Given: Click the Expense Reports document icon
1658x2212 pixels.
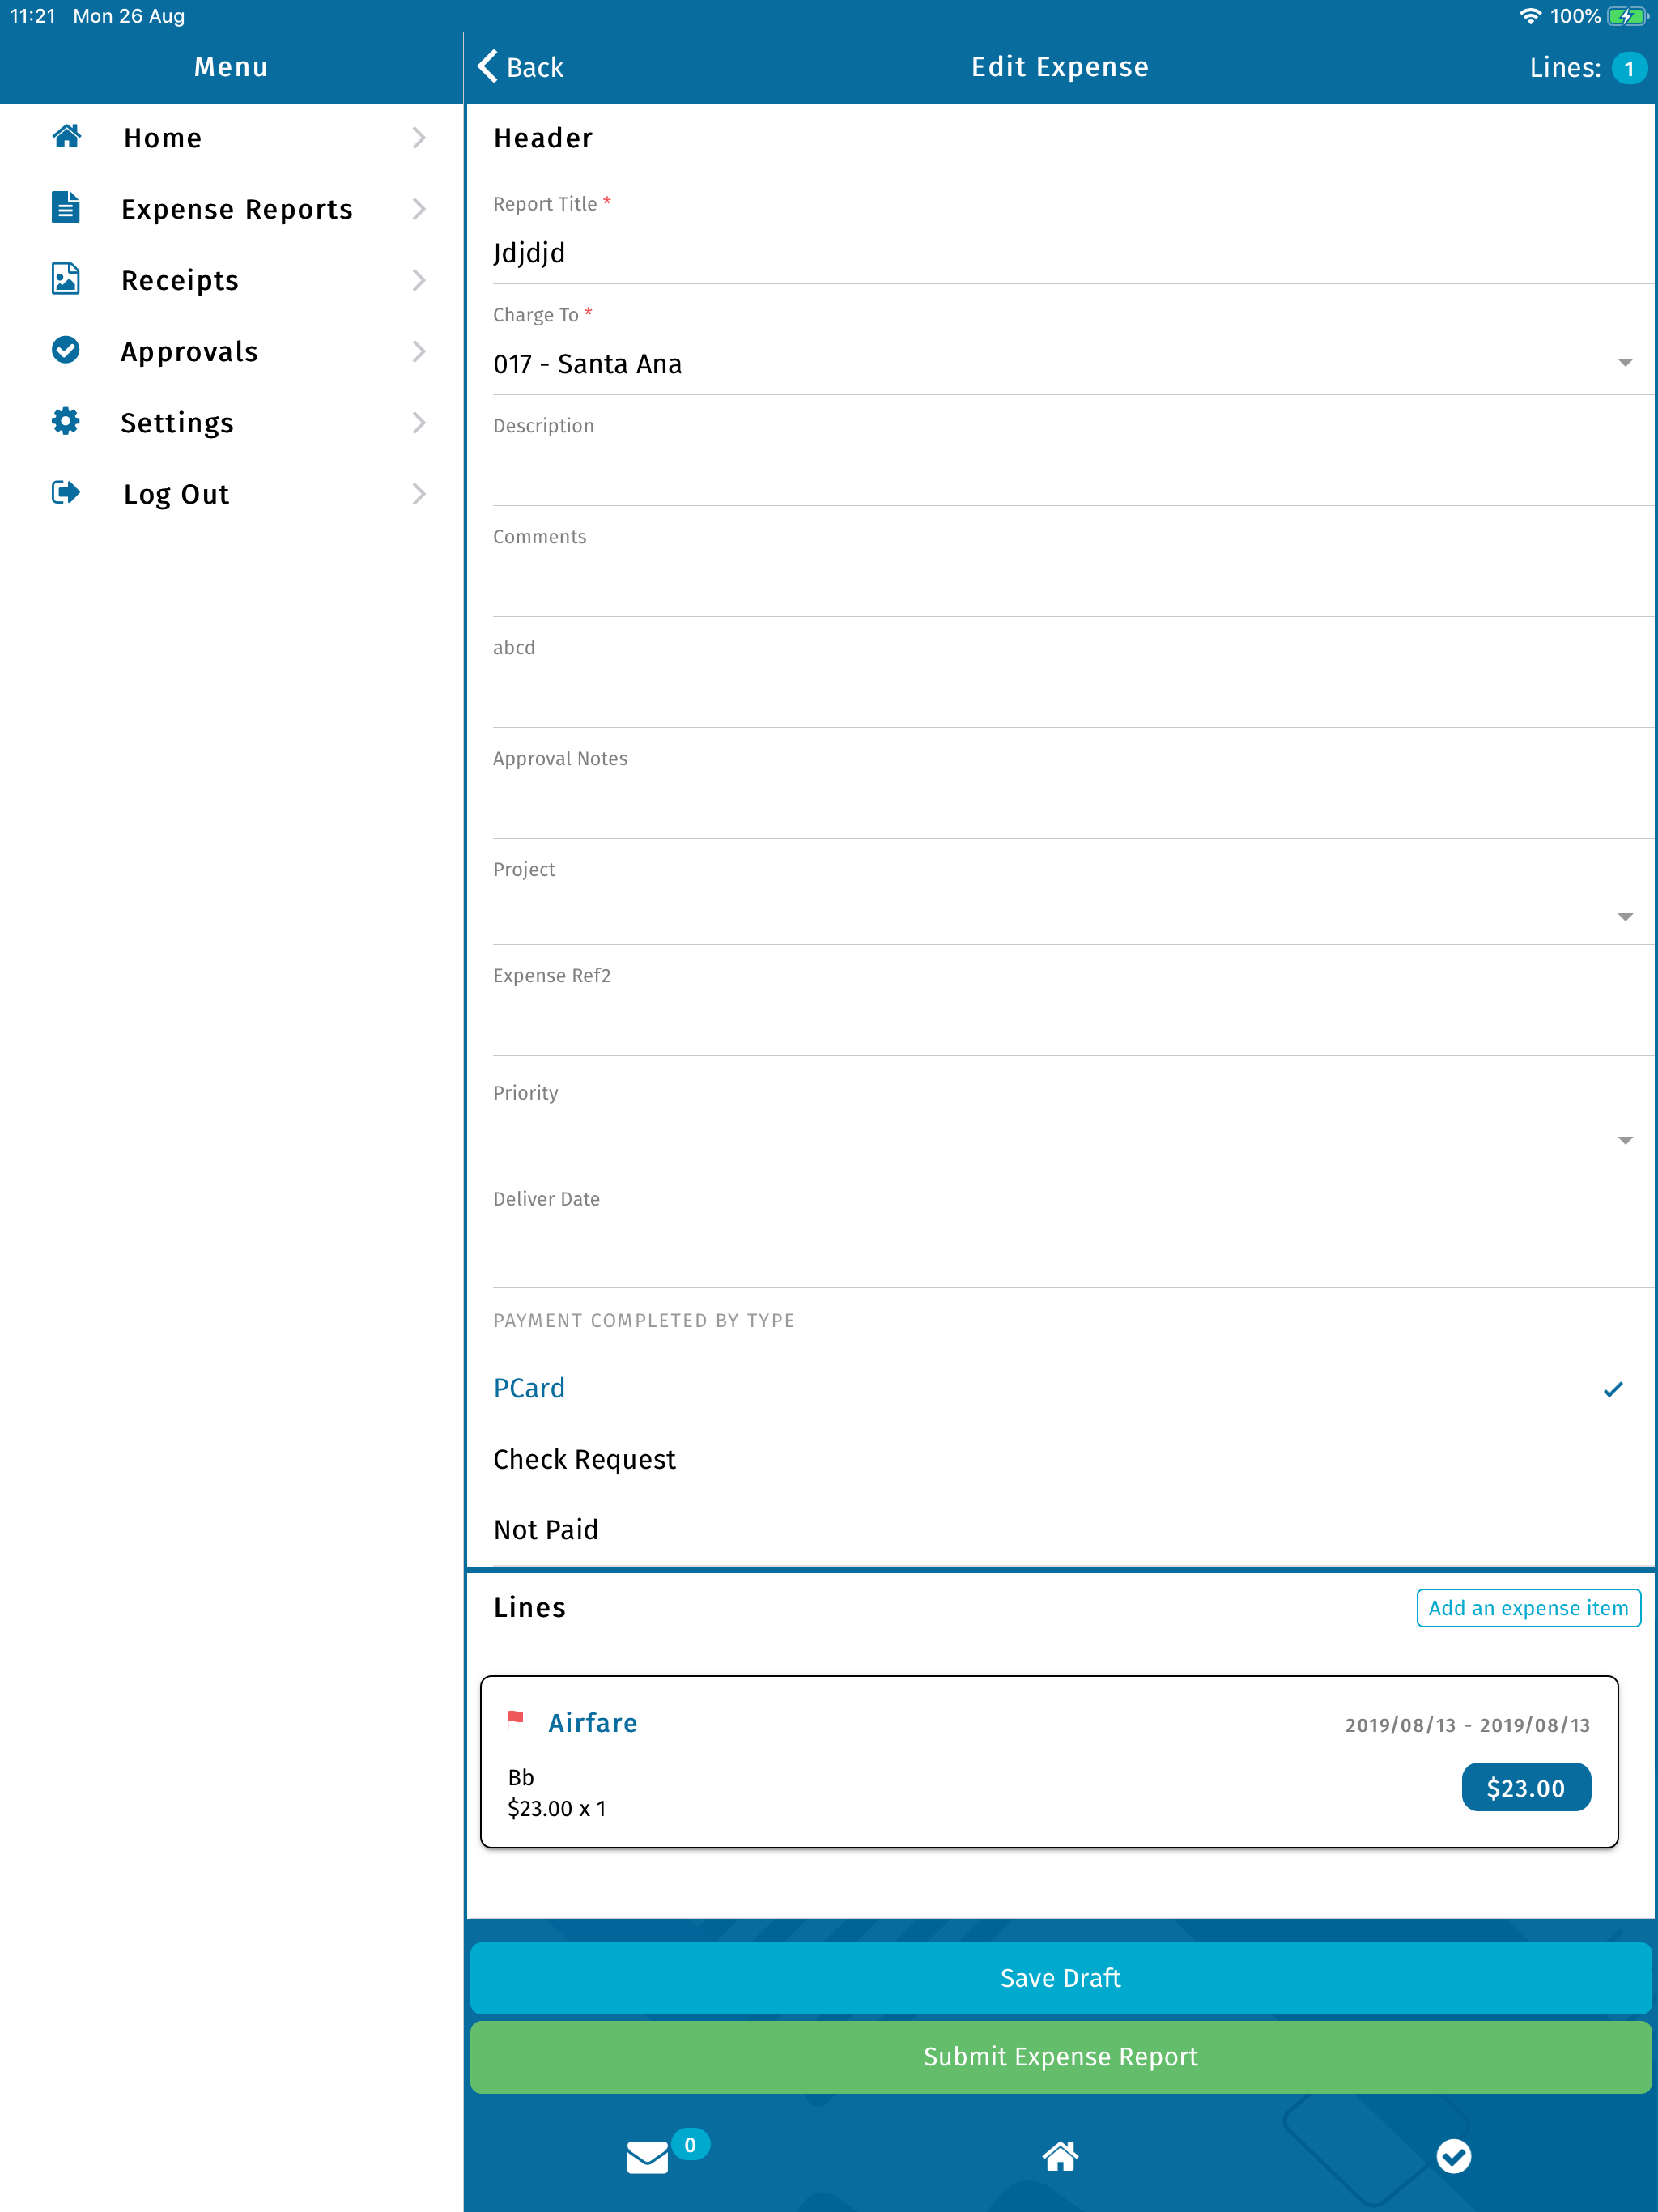Looking at the screenshot, I should pyautogui.click(x=66, y=208).
